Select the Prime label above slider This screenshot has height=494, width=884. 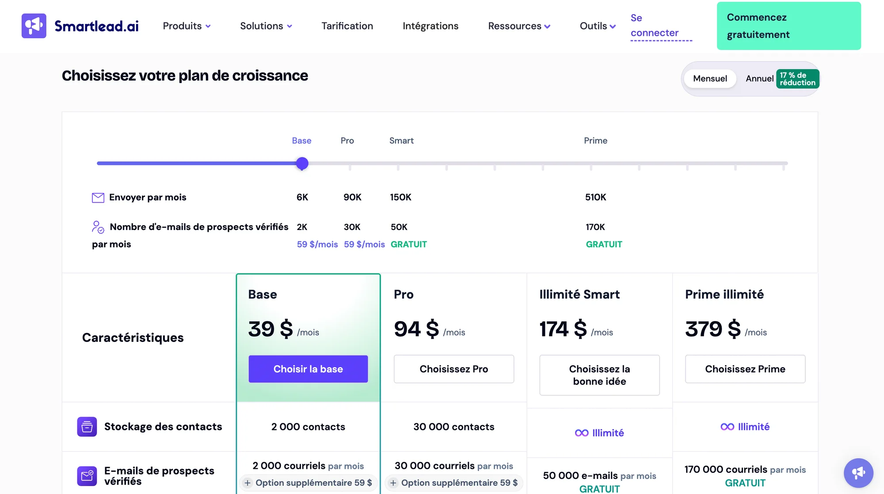(x=595, y=141)
